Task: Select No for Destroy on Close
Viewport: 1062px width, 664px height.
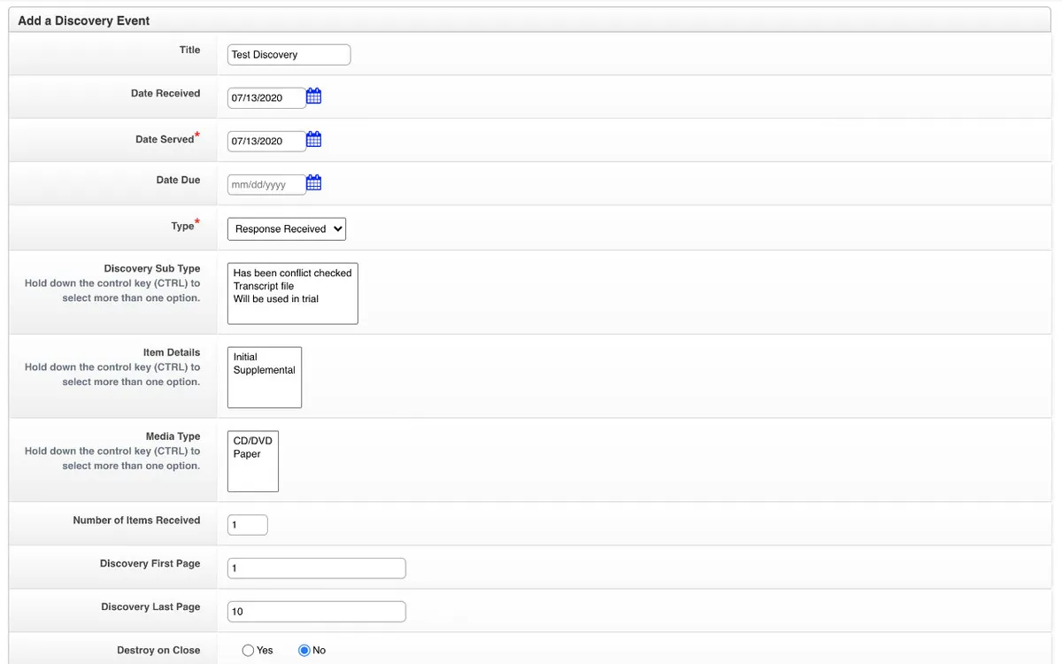Action: [304, 650]
